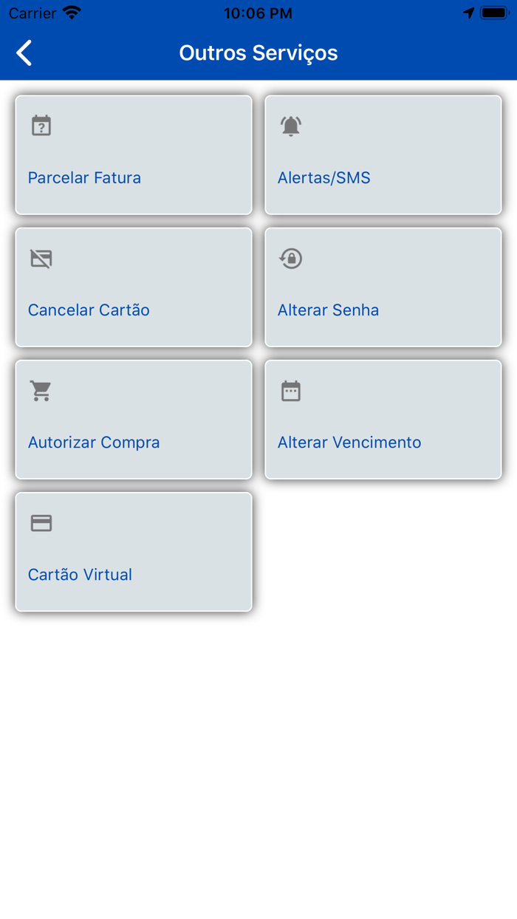Click the location arrow in the status bar
Image resolution: width=517 pixels, height=919 pixels.
click(470, 11)
